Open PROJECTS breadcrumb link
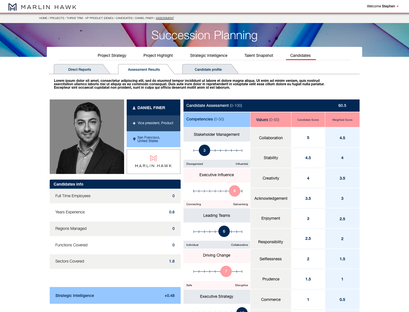The image size is (409, 312). coord(57,18)
